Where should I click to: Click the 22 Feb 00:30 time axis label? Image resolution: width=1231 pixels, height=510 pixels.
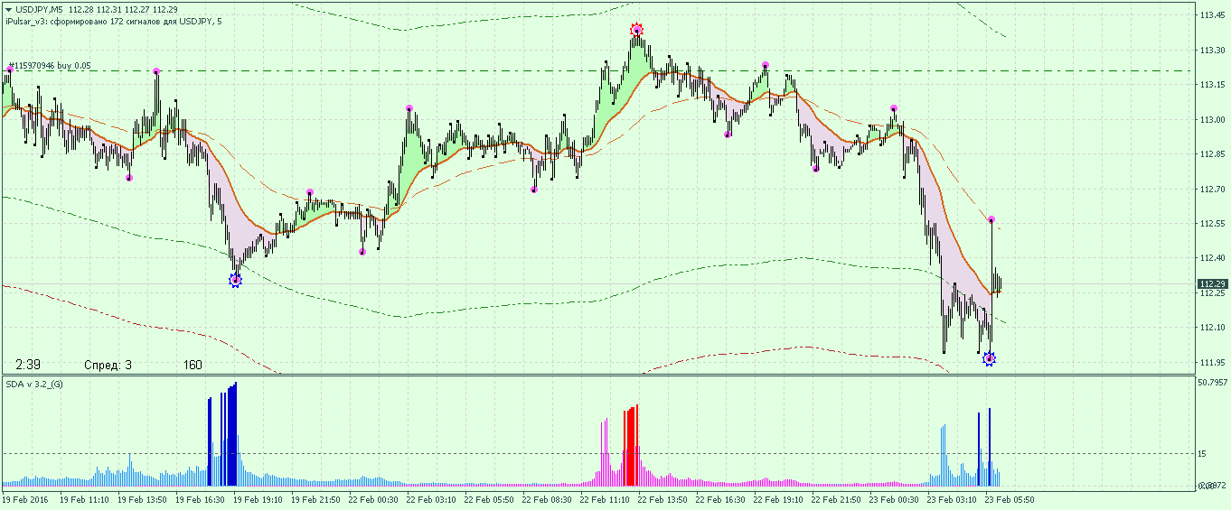click(x=373, y=498)
